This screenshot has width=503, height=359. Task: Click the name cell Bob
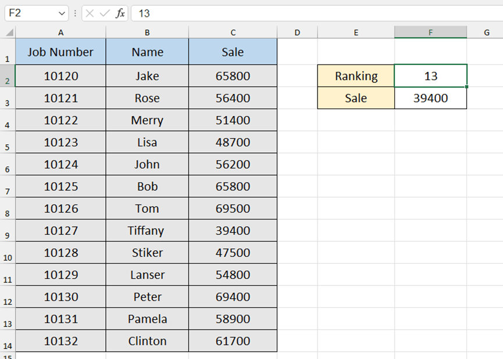tap(147, 186)
